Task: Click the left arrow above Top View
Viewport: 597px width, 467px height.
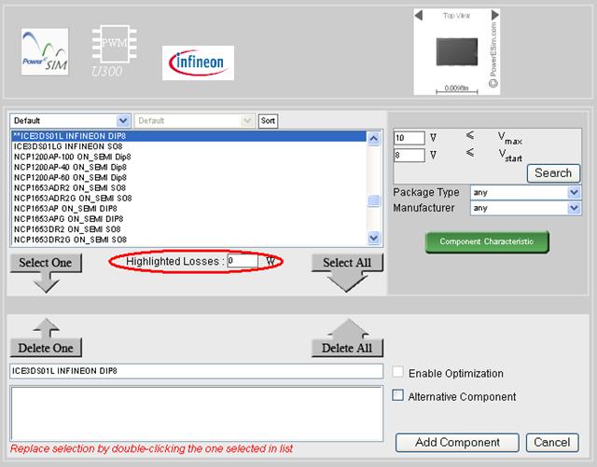Action: pyautogui.click(x=419, y=16)
